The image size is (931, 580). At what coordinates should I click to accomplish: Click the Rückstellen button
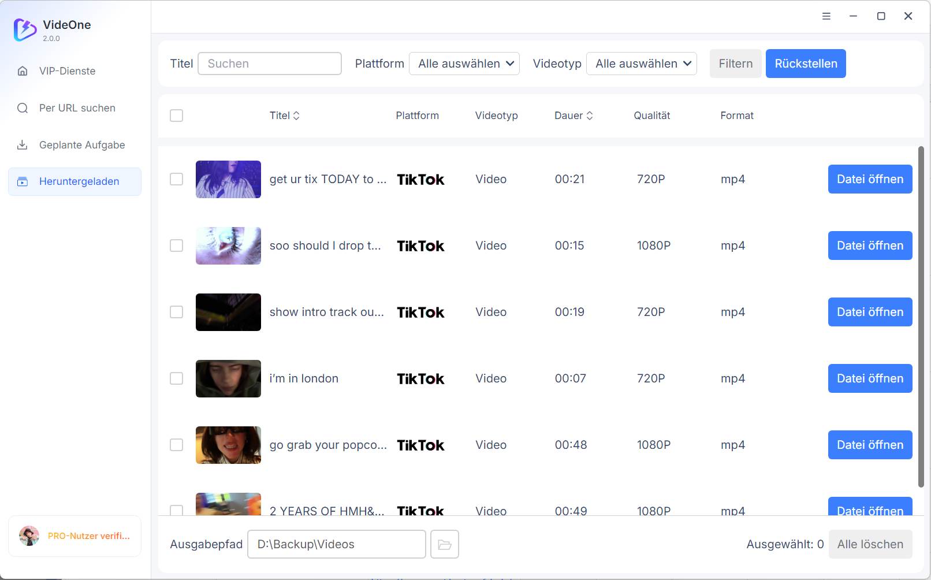[806, 64]
